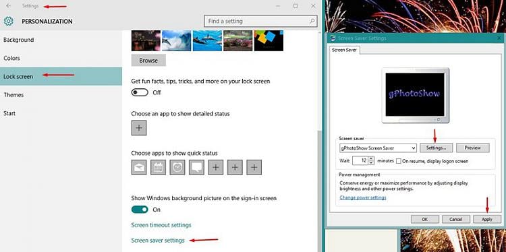The width and height of the screenshot is (506, 252).
Task: Click the Browse button
Action: pos(148,60)
